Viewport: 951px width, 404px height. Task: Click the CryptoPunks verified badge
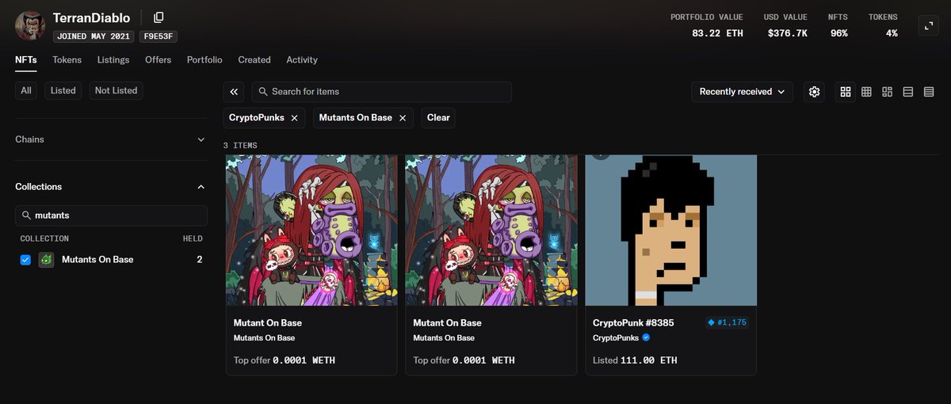(x=646, y=337)
